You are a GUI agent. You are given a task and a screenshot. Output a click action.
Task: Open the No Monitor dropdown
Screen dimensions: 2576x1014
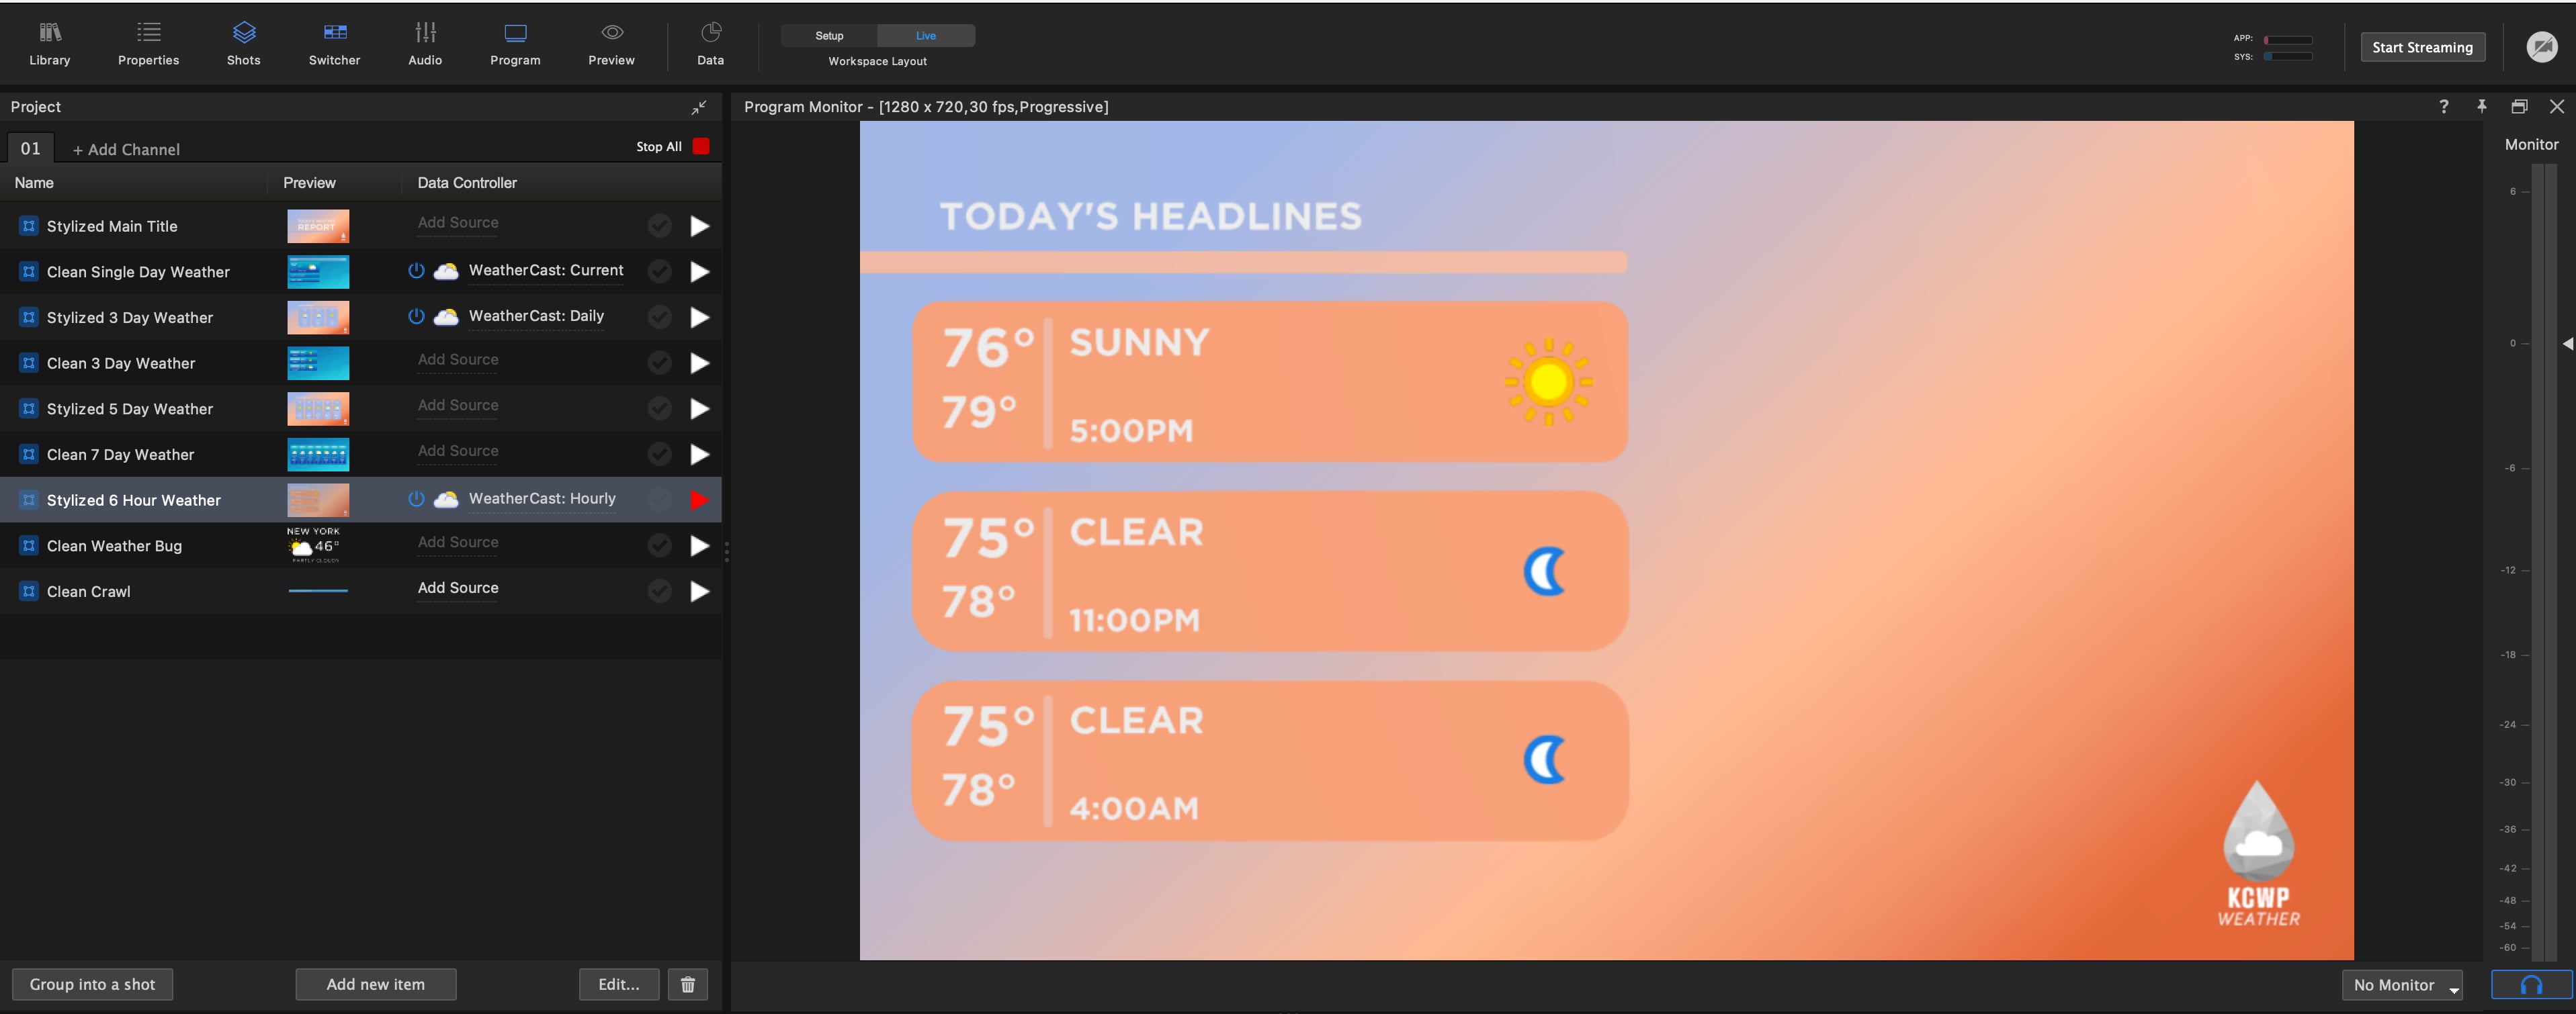2402,985
